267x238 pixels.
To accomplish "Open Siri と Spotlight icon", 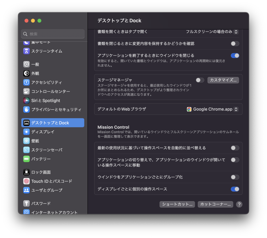I will (26, 100).
